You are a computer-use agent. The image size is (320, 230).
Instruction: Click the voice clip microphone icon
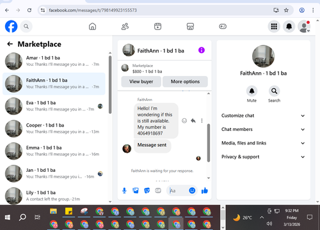[x=124, y=190]
